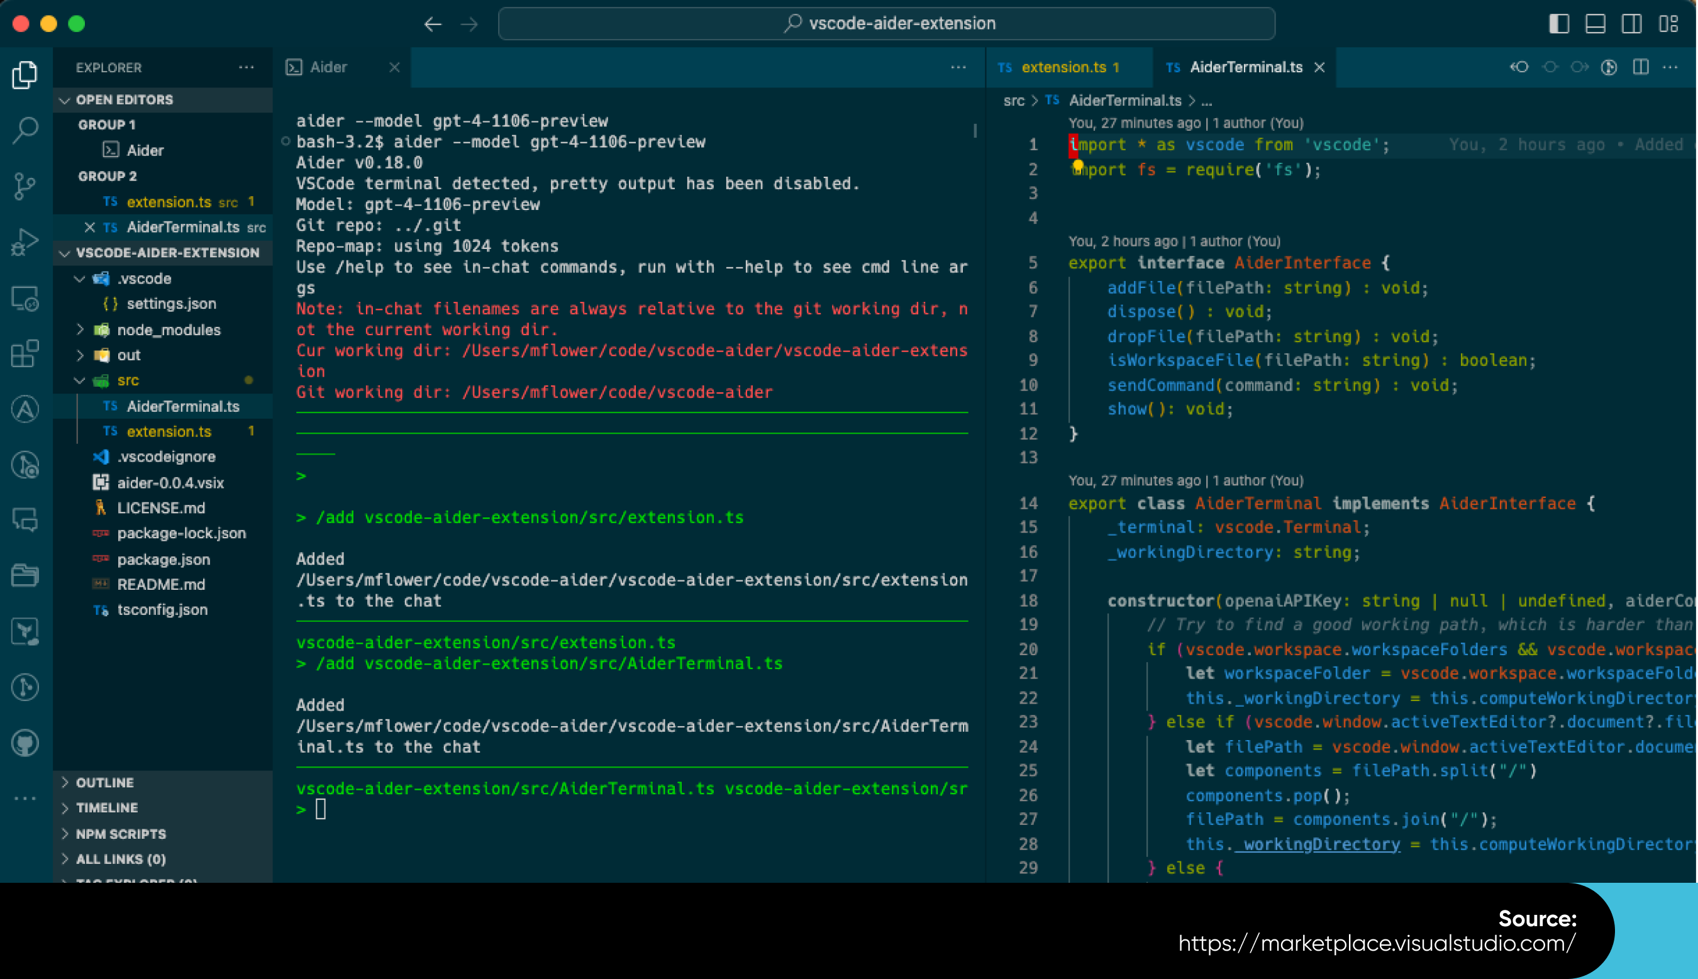Expand the All Links (0) section

point(163,860)
